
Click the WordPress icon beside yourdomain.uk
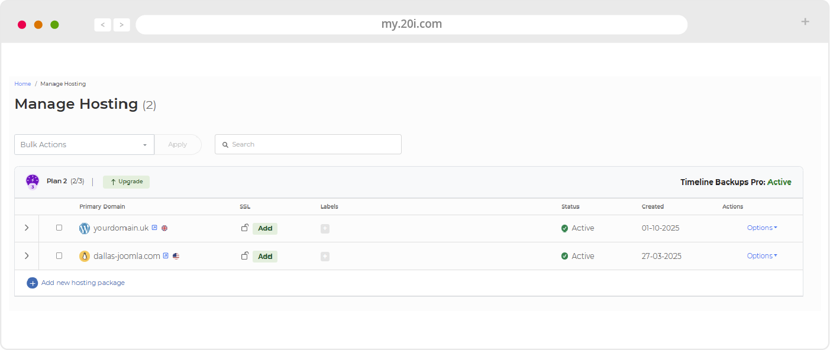coord(85,228)
